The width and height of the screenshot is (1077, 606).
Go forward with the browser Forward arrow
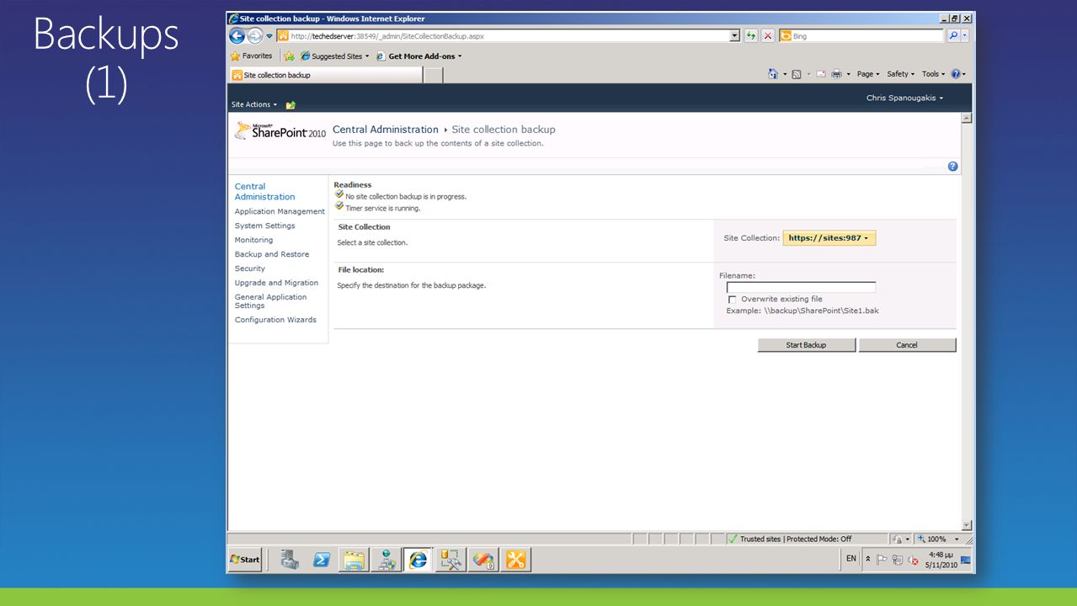(x=255, y=36)
